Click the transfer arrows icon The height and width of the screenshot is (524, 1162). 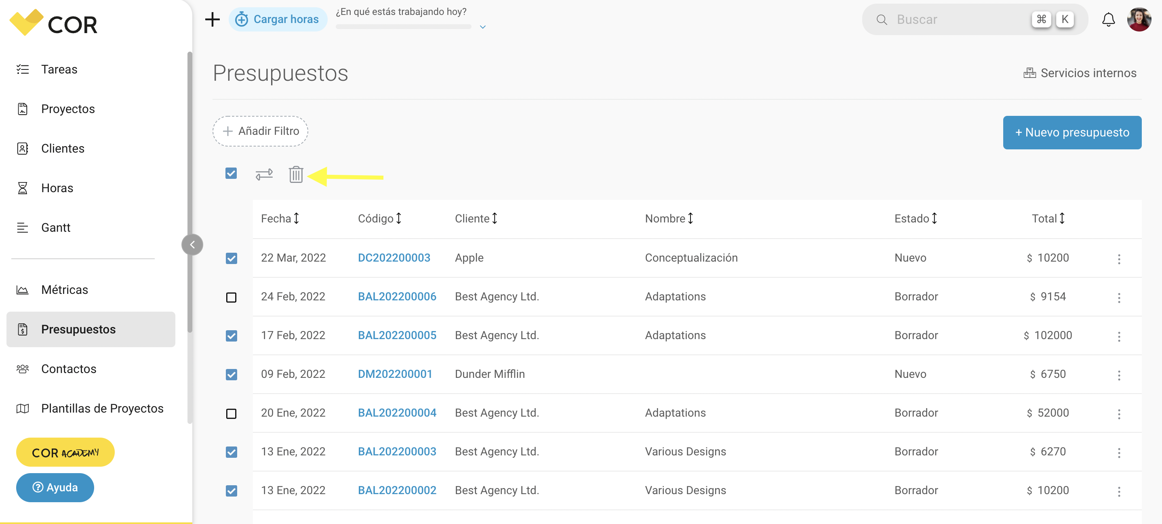click(x=264, y=174)
